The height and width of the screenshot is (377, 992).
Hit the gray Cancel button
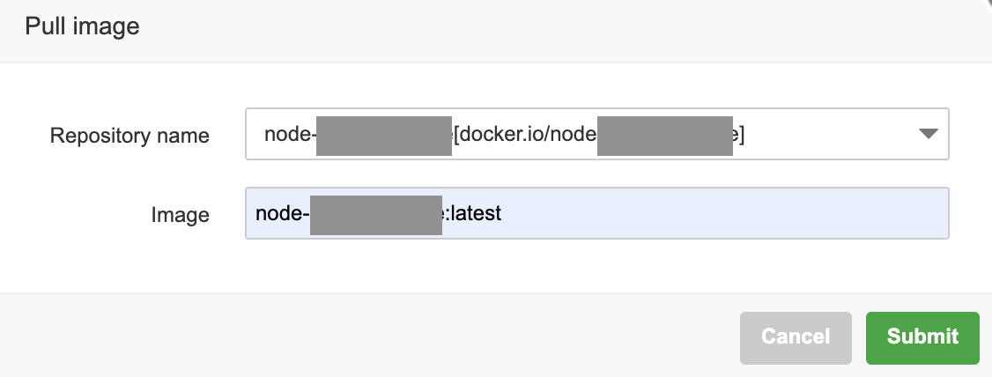click(796, 336)
